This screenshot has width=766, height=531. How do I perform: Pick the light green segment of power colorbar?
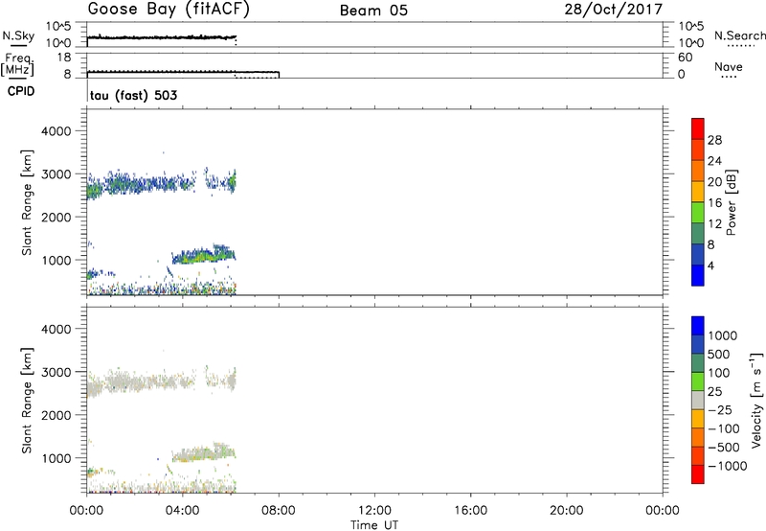coord(698,213)
